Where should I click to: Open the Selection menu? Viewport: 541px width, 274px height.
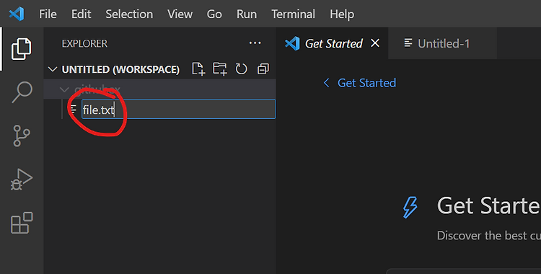tap(129, 14)
